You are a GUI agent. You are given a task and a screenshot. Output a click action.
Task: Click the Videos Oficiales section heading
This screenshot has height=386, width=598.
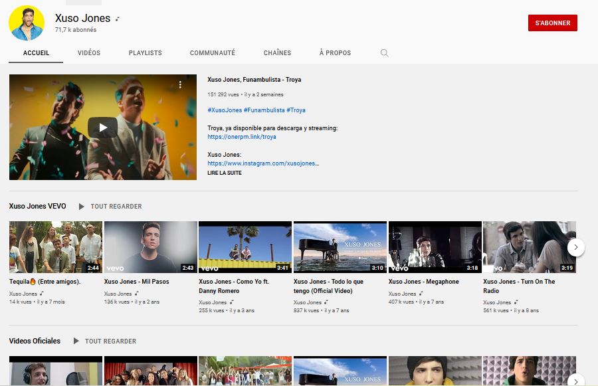coord(35,341)
